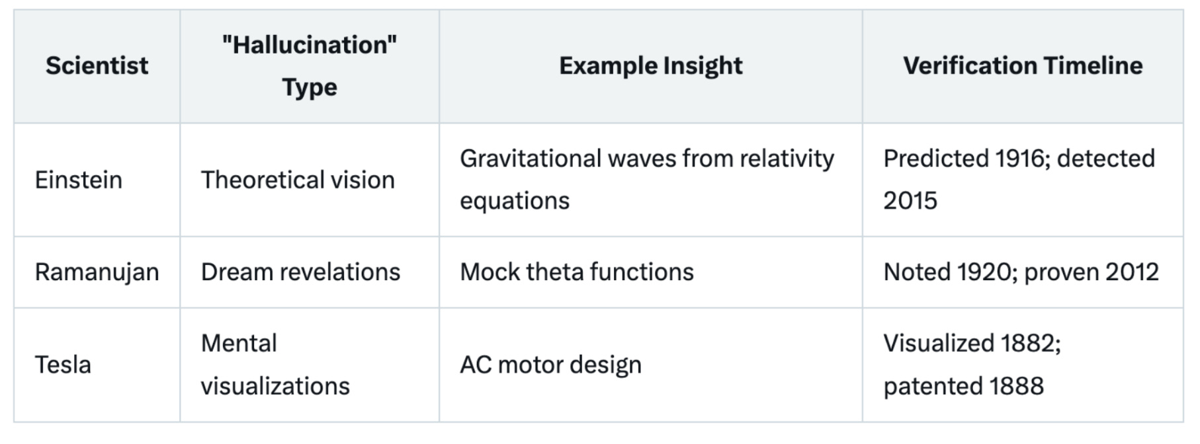Click the Mock theta functions cell
The height and width of the screenshot is (444, 1200).
click(x=651, y=272)
